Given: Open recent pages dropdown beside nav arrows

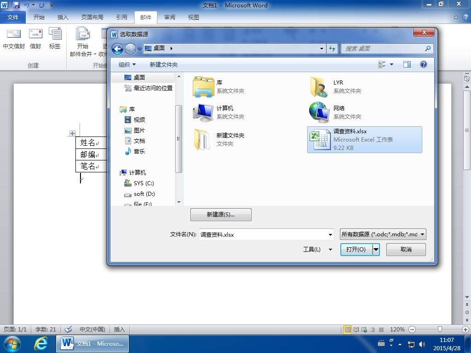Looking at the screenshot, I should point(140,49).
